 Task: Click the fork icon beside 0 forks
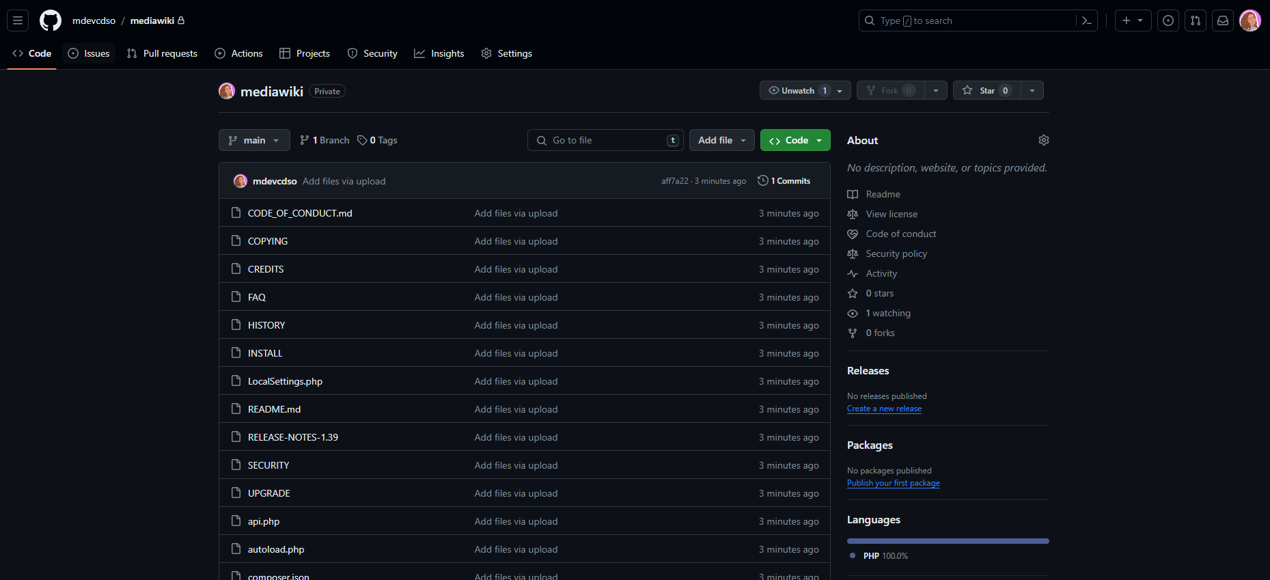pyautogui.click(x=853, y=333)
